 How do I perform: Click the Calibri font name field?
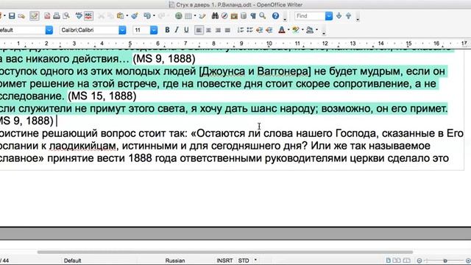tap(89, 30)
